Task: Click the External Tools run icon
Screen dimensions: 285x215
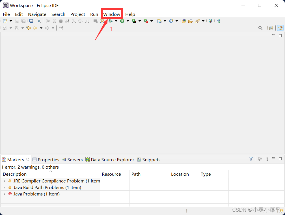Action: click(146, 21)
